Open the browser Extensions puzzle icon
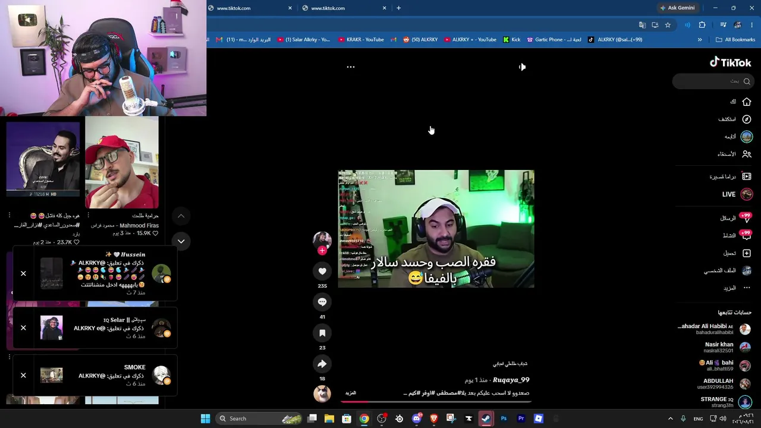 [x=702, y=25]
